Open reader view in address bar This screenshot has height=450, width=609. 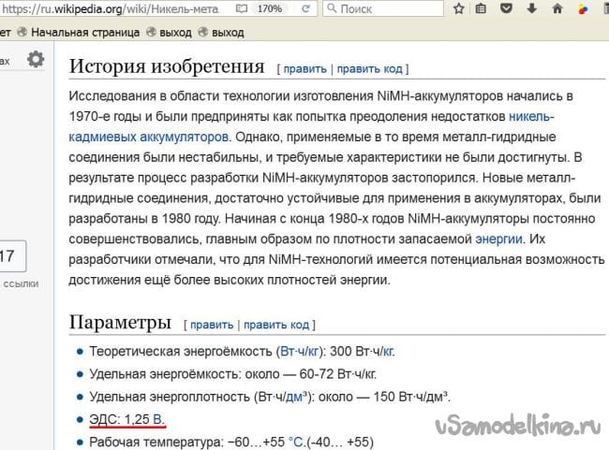(242, 8)
